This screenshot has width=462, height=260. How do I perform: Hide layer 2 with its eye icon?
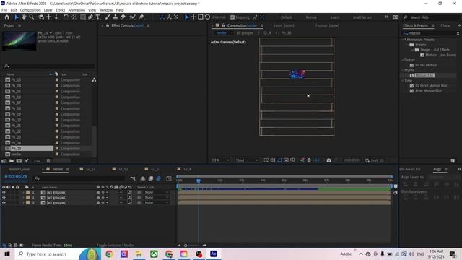(x=4, y=197)
